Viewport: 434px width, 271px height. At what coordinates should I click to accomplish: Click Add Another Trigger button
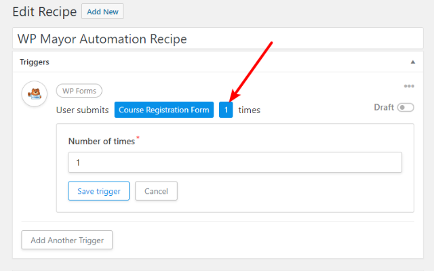click(x=67, y=240)
